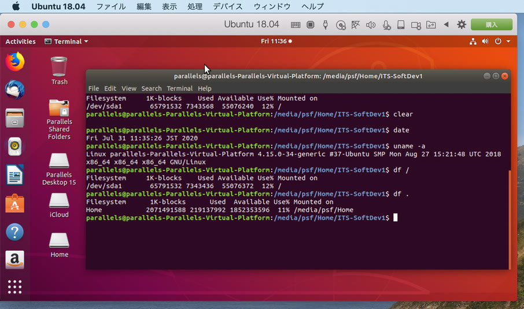
Task: Open the Terminal window's Edit menu
Action: tap(110, 88)
